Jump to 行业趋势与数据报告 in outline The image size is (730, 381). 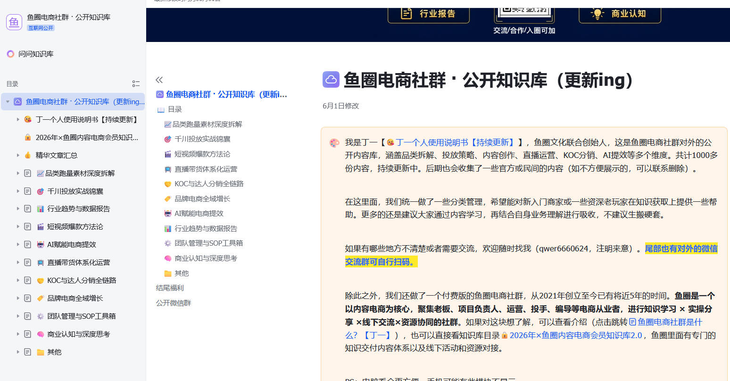click(x=206, y=229)
